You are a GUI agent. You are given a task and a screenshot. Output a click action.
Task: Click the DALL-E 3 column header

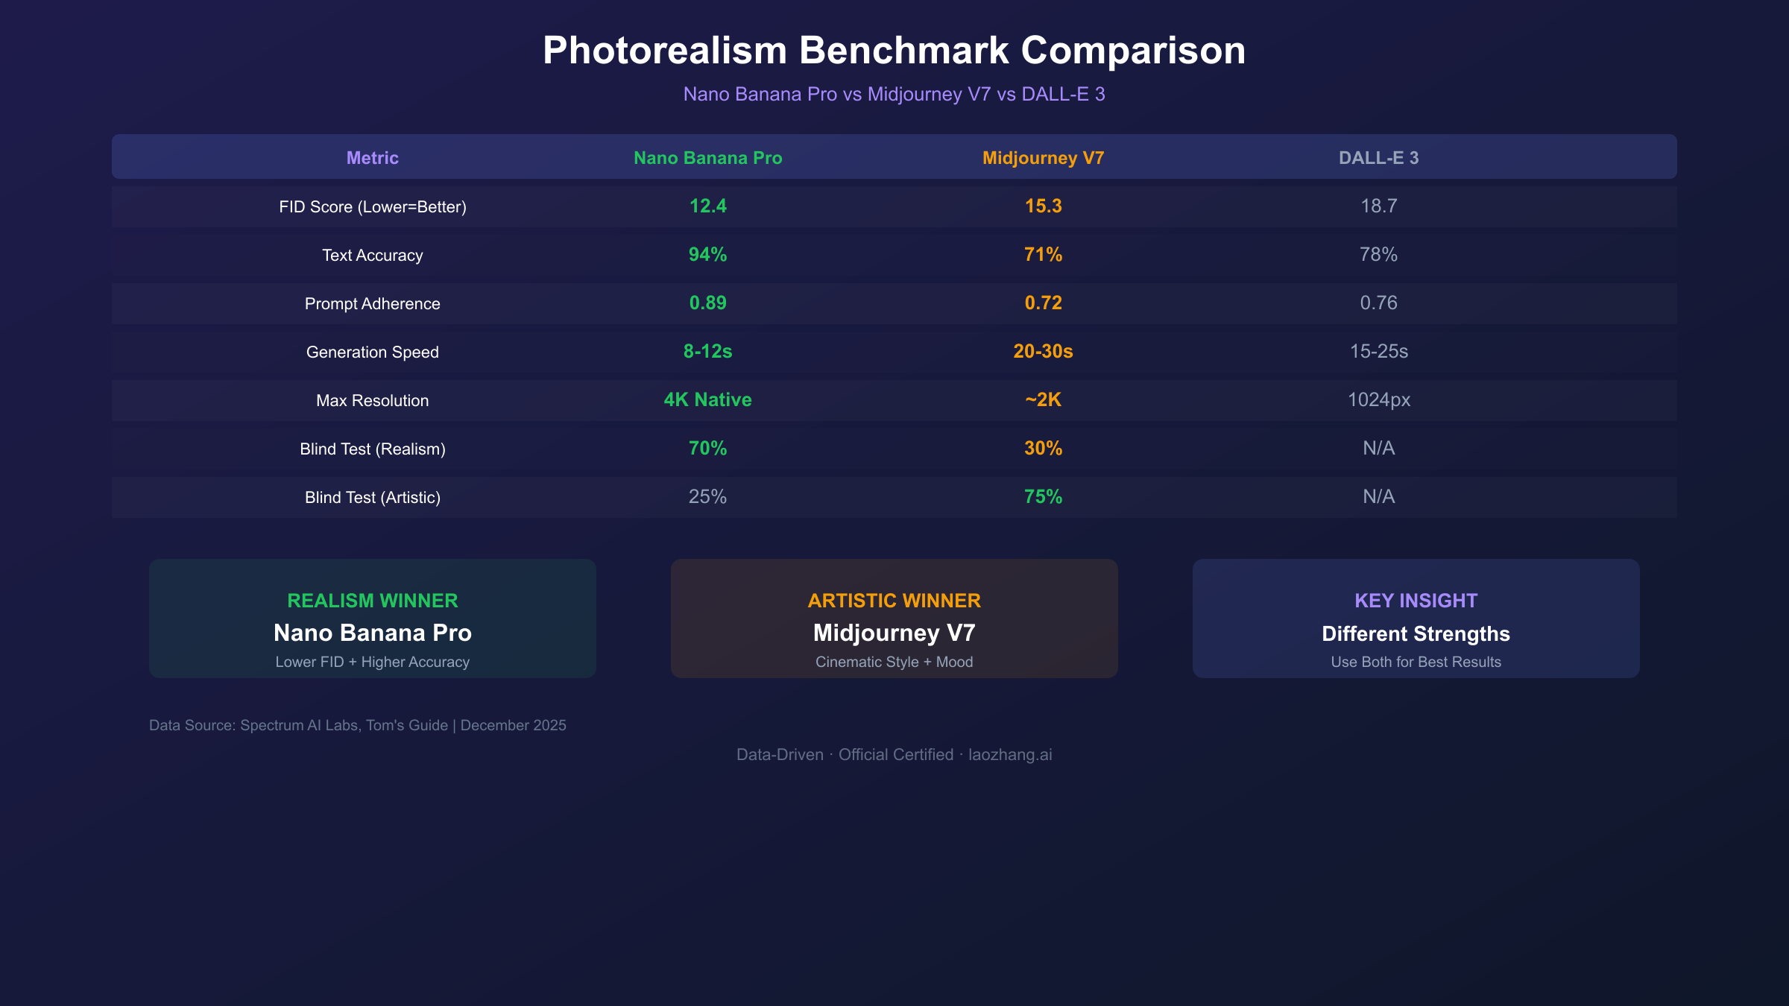tap(1378, 158)
